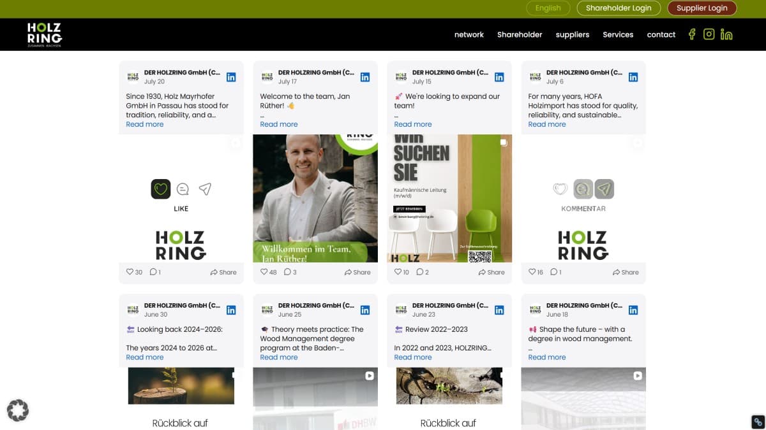
Task: Click the comment icon on the July 20 post
Action: [x=153, y=272]
